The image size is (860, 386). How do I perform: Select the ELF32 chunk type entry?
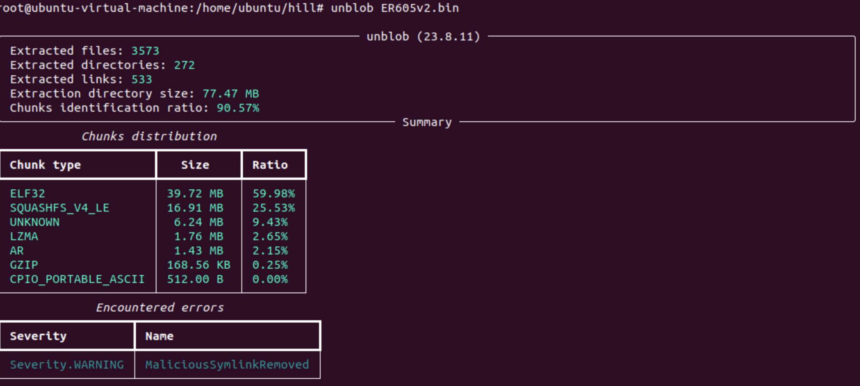coord(27,194)
